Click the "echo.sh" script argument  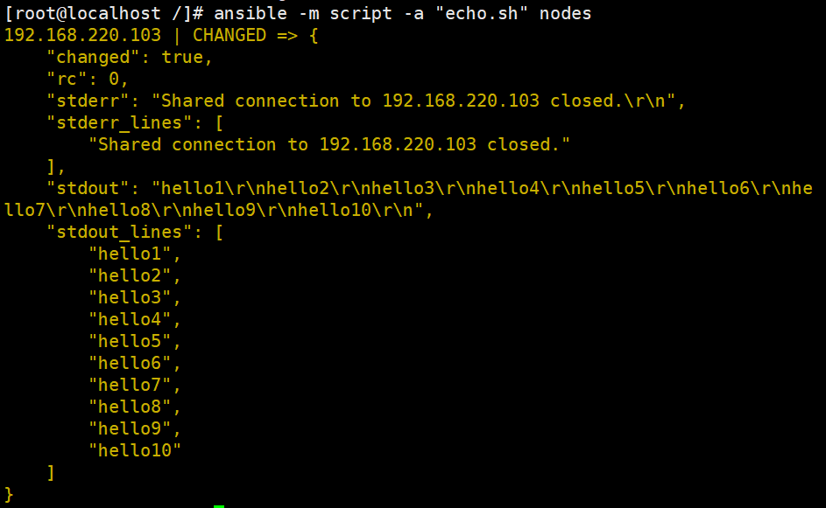482,13
